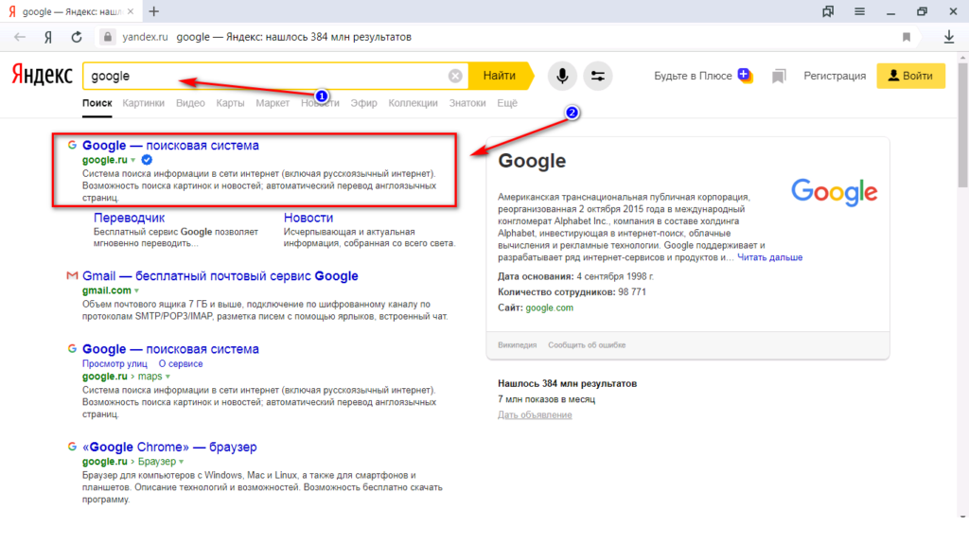The width and height of the screenshot is (969, 545).
Task: Click Дать объявление link
Action: [535, 414]
